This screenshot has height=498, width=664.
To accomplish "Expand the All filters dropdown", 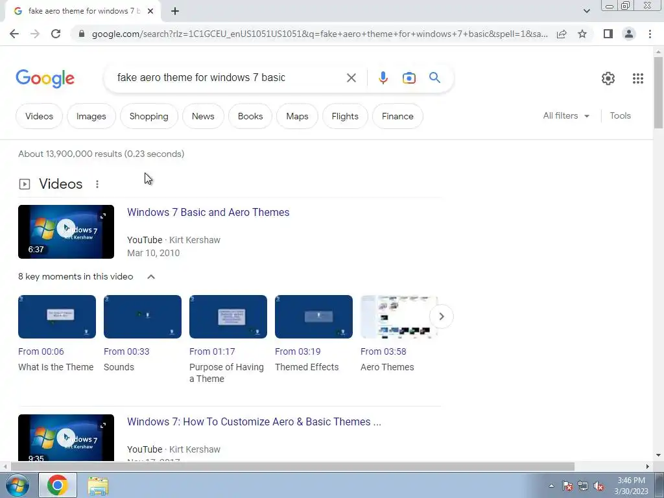I will 566,115.
